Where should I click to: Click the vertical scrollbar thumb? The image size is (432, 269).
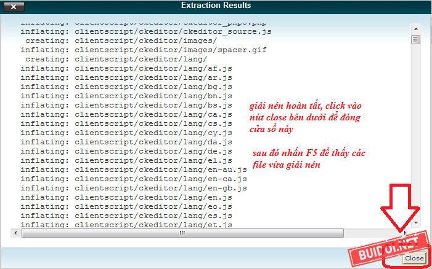(415, 39)
